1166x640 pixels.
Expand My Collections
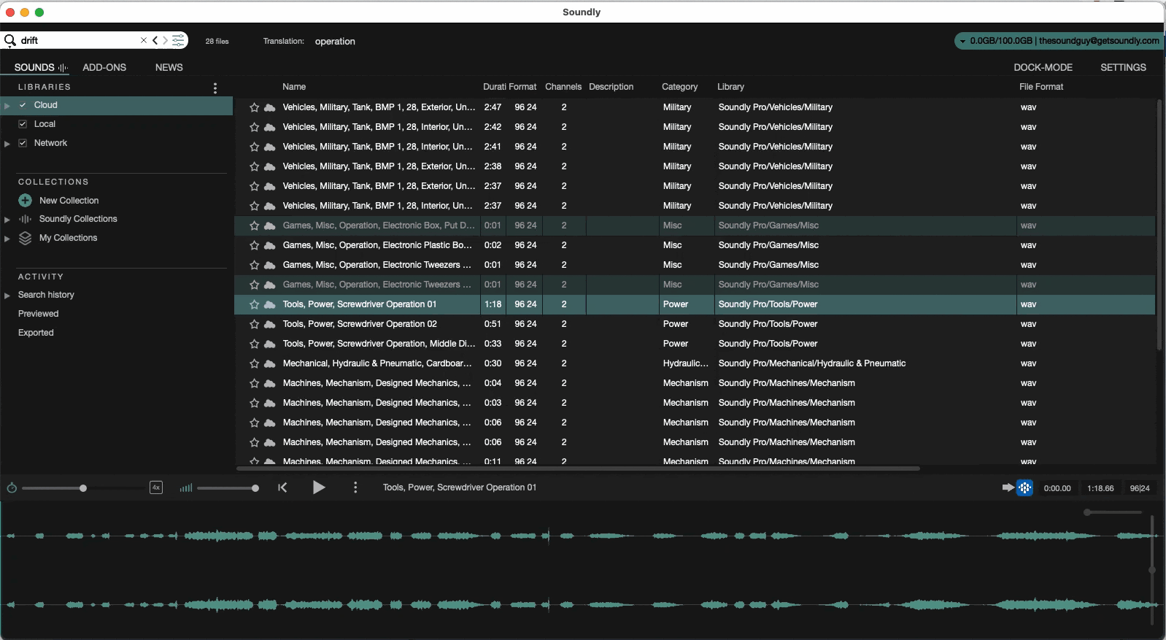[7, 239]
